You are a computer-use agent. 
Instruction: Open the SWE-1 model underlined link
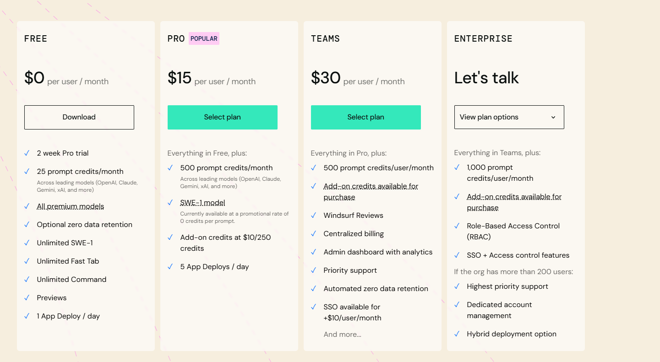click(x=202, y=203)
